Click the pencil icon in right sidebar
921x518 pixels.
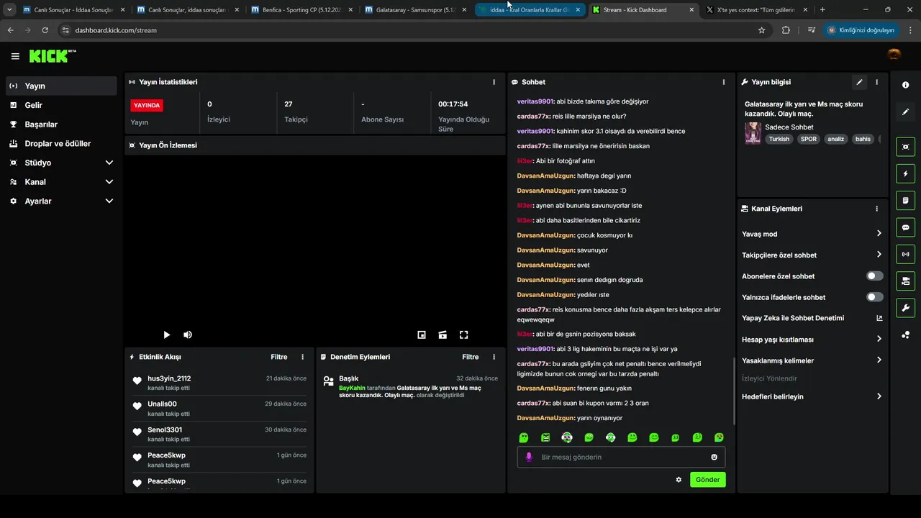(905, 112)
